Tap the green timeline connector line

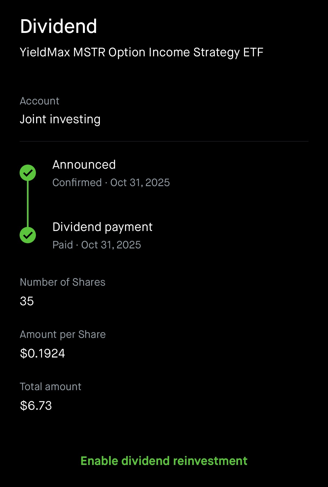[x=28, y=204]
